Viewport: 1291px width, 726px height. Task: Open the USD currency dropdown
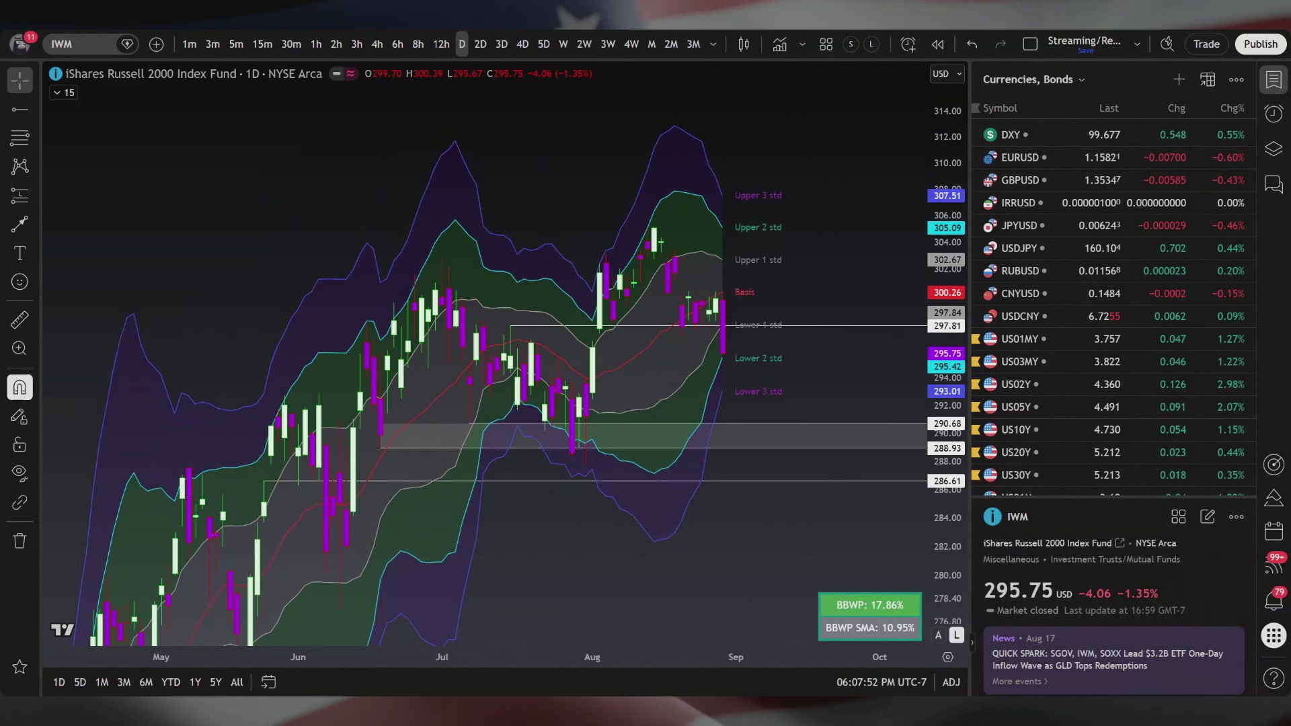(947, 74)
